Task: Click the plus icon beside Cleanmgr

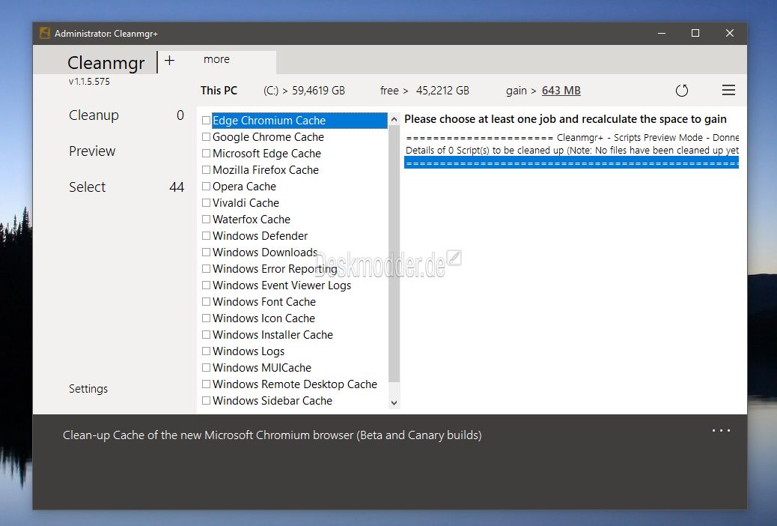Action: 169,61
